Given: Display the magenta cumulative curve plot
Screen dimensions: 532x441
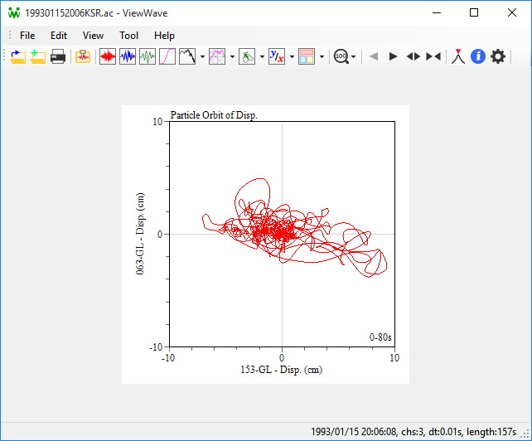Looking at the screenshot, I should 167,56.
